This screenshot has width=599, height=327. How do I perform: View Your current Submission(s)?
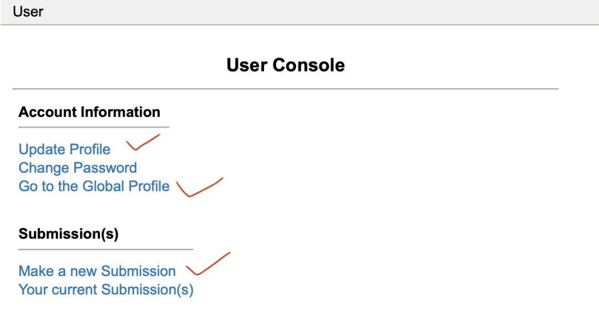[106, 289]
